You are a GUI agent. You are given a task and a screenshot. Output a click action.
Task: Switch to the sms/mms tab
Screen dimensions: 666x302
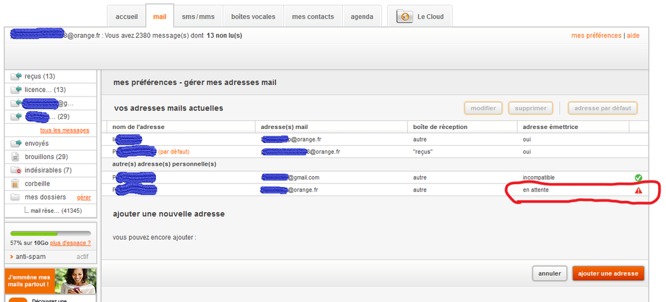[199, 17]
